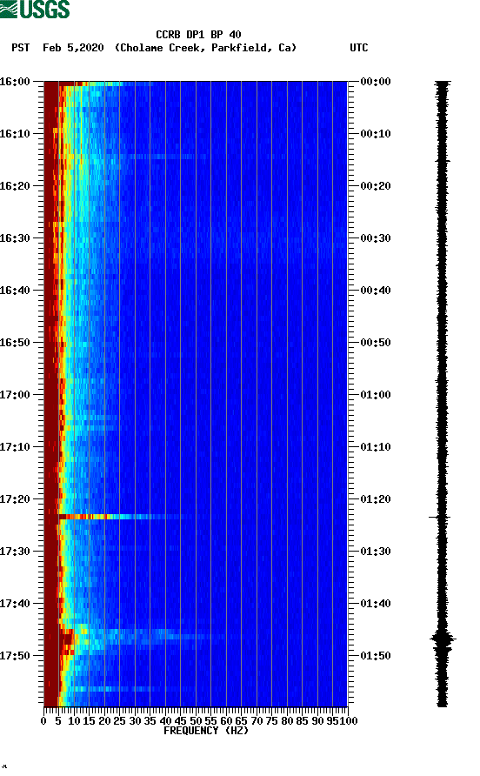Click the 00:40 UTC time label
Screen dimensions: 480x776
click(376, 291)
